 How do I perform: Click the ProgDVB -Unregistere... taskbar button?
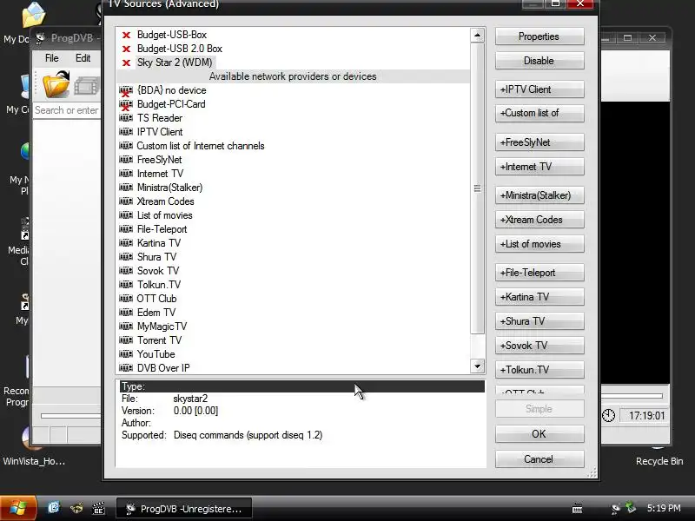pyautogui.click(x=184, y=509)
